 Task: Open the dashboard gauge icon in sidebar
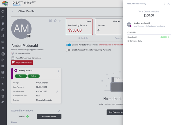pyautogui.click(x=3, y=12)
